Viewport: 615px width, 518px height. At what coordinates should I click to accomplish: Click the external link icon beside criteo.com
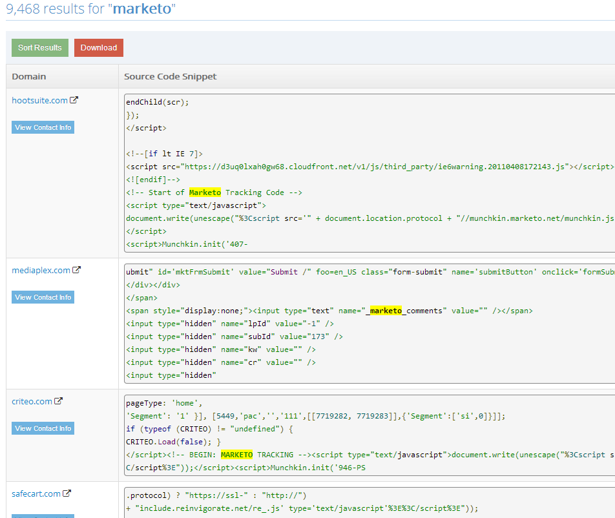tap(58, 400)
